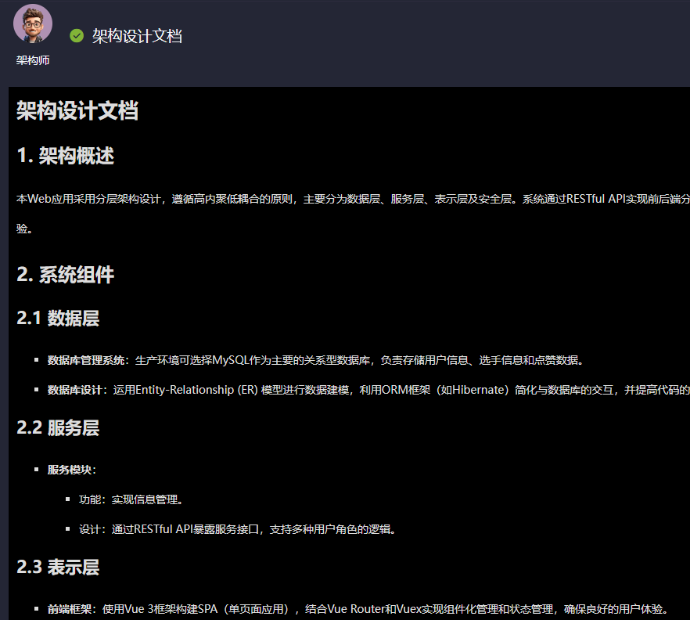
Task: Click the heading 1. 架构概述
Action: click(x=65, y=156)
